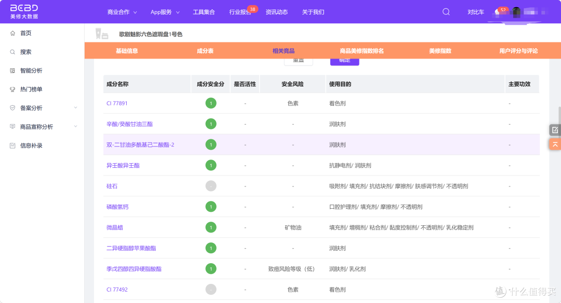Click the home icon beside 首页

click(12, 33)
